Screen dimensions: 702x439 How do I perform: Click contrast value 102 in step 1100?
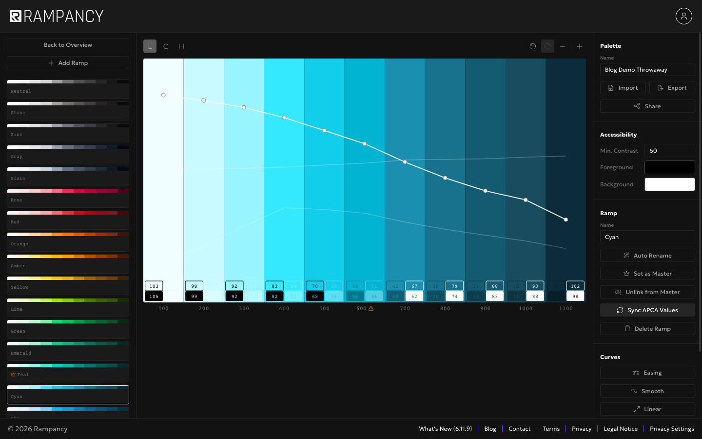[x=575, y=286]
